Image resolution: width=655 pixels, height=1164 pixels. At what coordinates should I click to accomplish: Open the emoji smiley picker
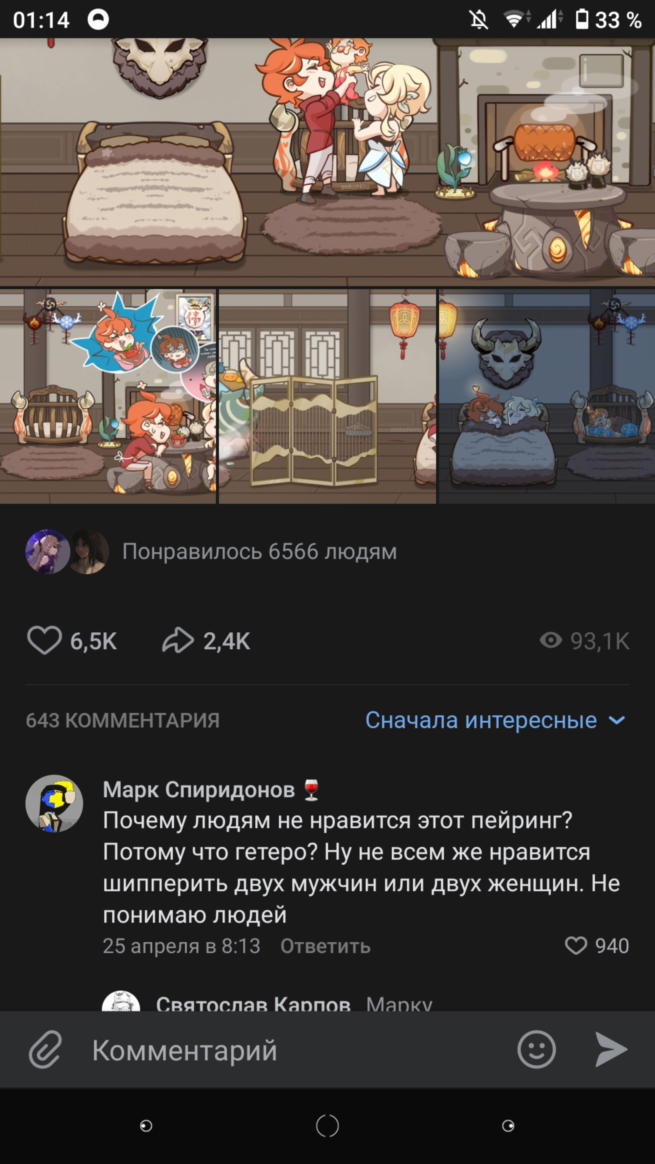(536, 1050)
